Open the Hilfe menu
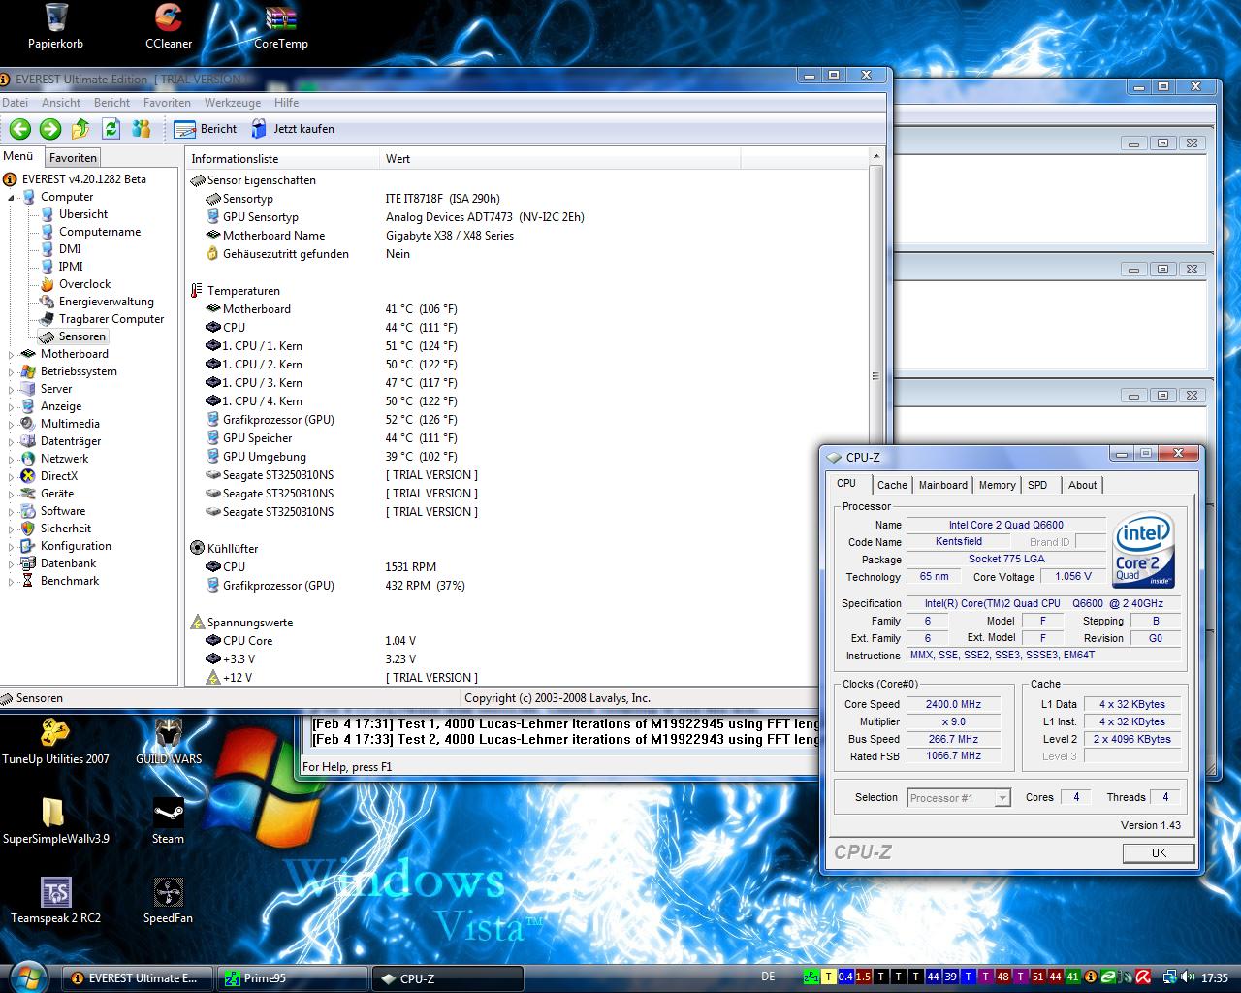 tap(286, 103)
